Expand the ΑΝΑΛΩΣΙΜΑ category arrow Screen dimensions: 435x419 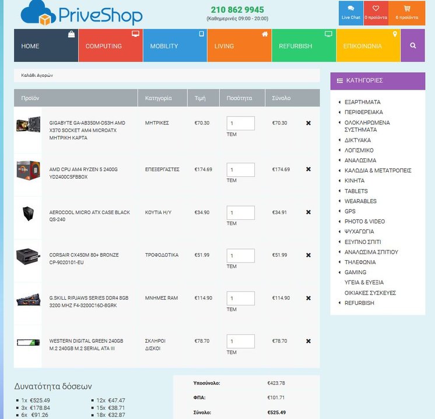pyautogui.click(x=339, y=161)
